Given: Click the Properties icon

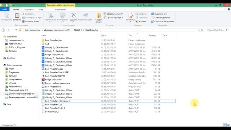Looking at the screenshot, I should pyautogui.click(x=130, y=15).
